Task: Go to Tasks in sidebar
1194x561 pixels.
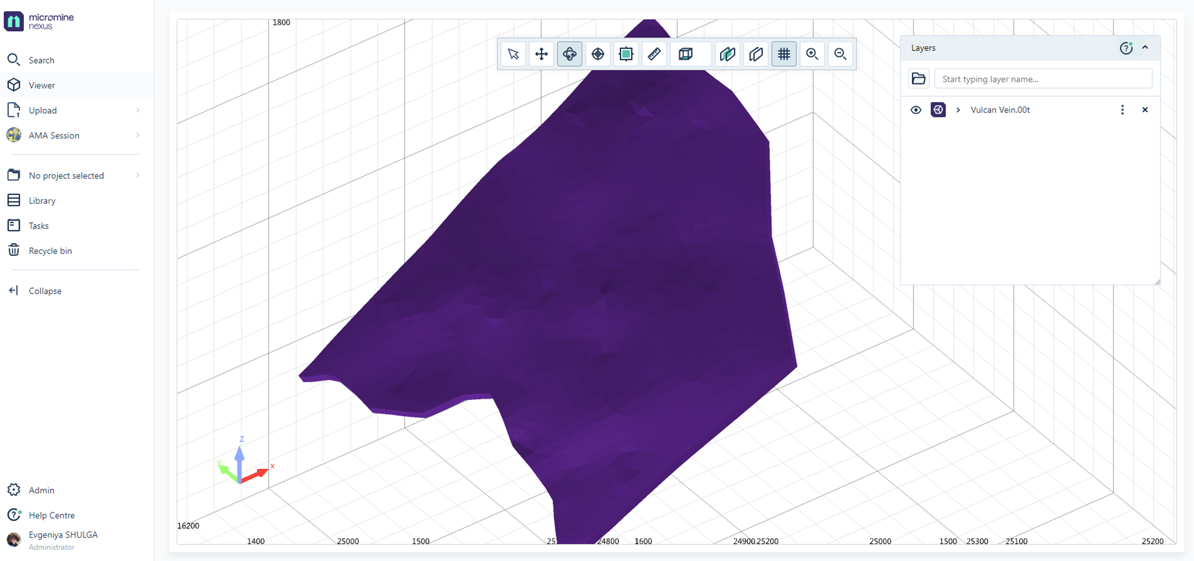Action: pos(39,225)
